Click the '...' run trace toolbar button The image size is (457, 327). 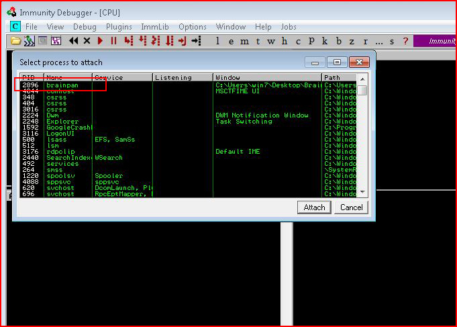pos(379,43)
